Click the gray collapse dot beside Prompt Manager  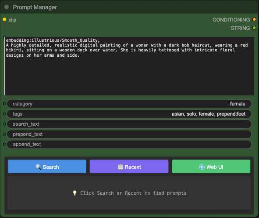7,7
